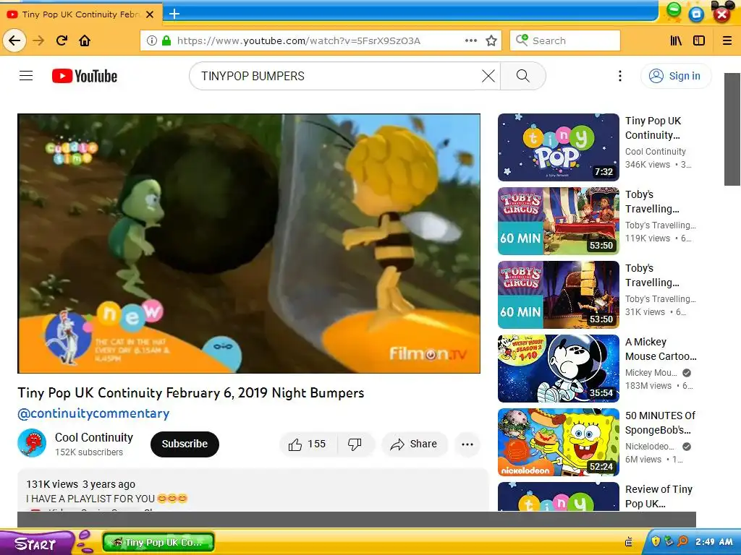
Task: Open 50 MINUTES Of SpongeBob's title link
Action: tap(660, 422)
